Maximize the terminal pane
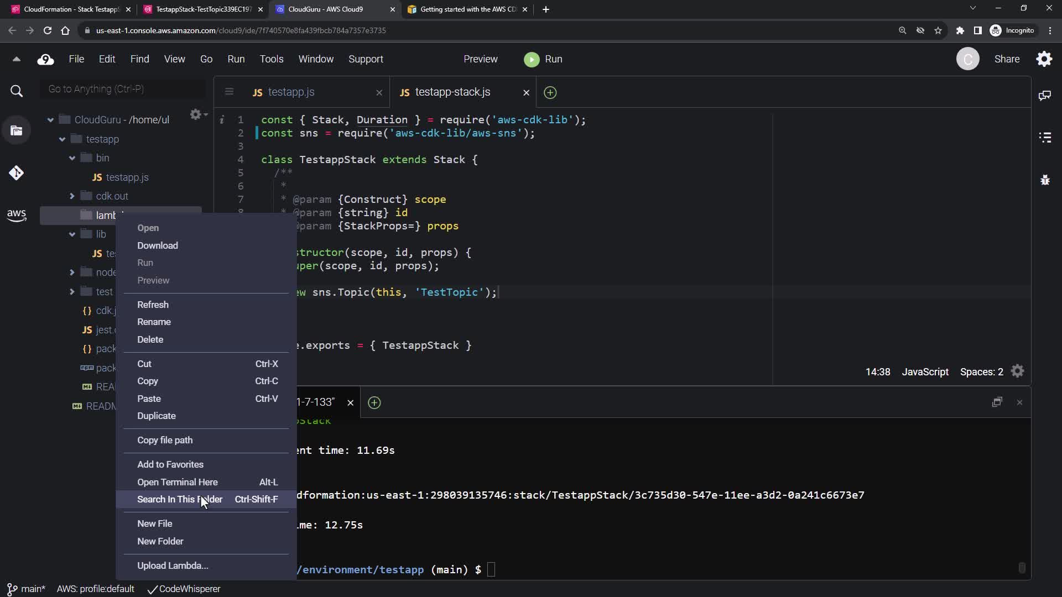Viewport: 1062px width, 597px height. (x=997, y=402)
